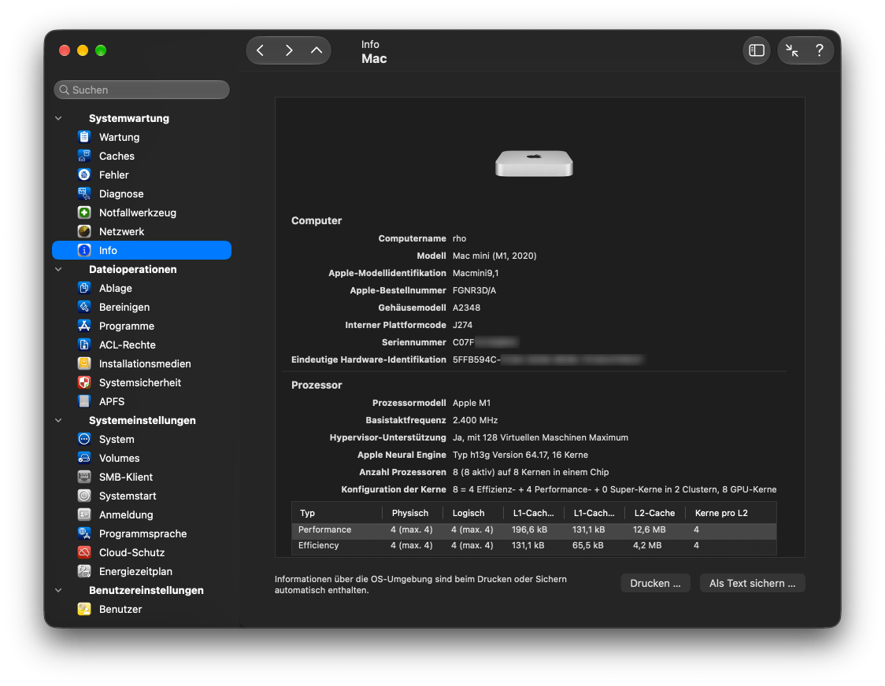The image size is (885, 686).
Task: Click the green zoom window button
Action: pyautogui.click(x=101, y=50)
